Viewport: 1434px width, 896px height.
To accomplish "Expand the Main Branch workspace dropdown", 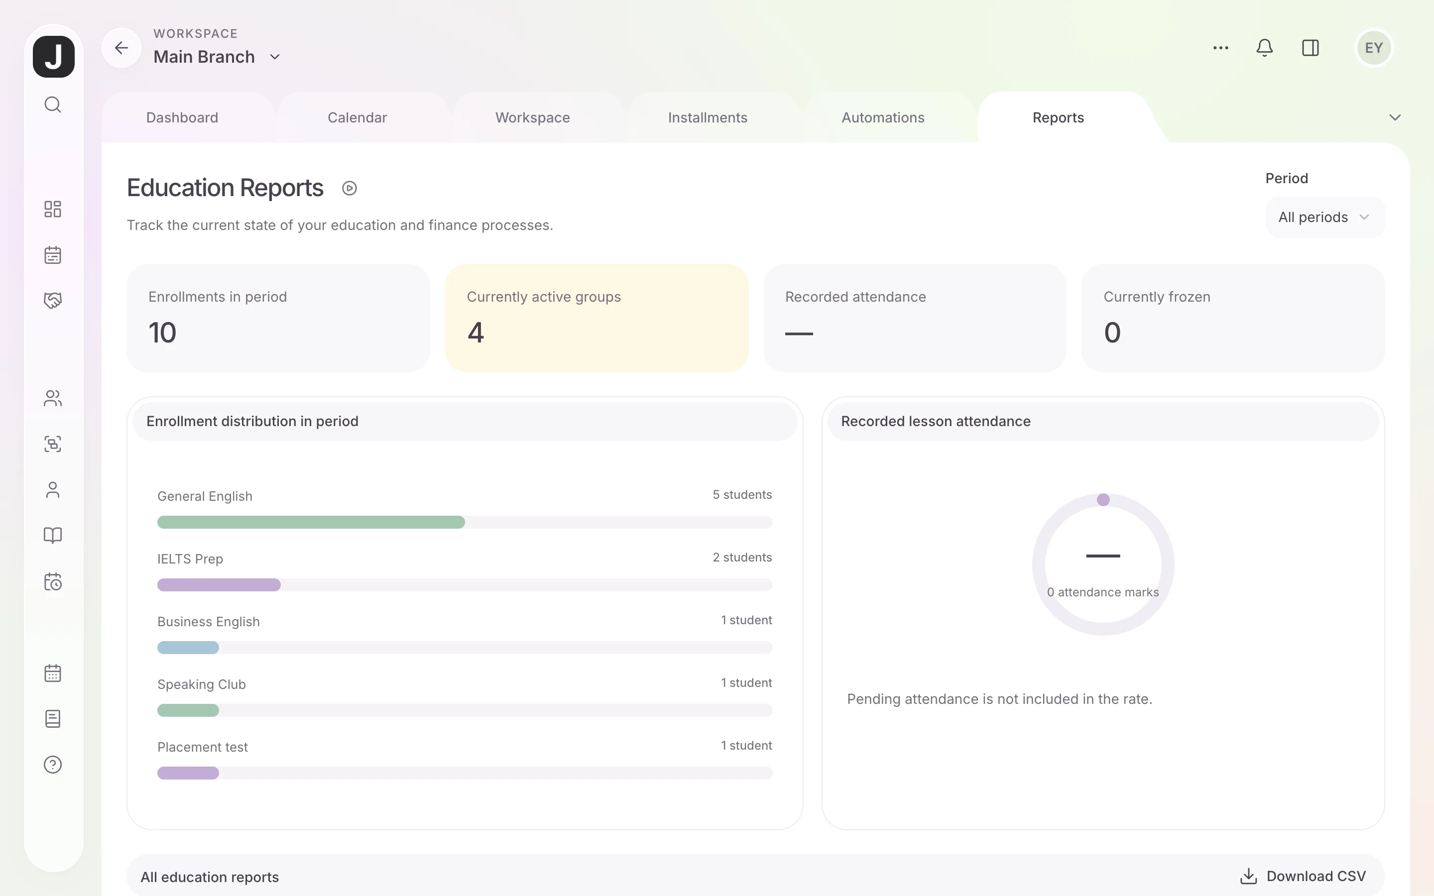I will point(275,57).
